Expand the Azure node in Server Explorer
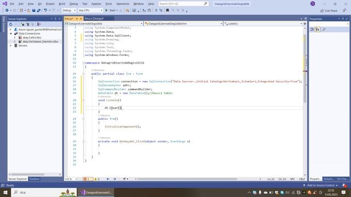The height and width of the screenshot is (197, 351). tap(10, 29)
